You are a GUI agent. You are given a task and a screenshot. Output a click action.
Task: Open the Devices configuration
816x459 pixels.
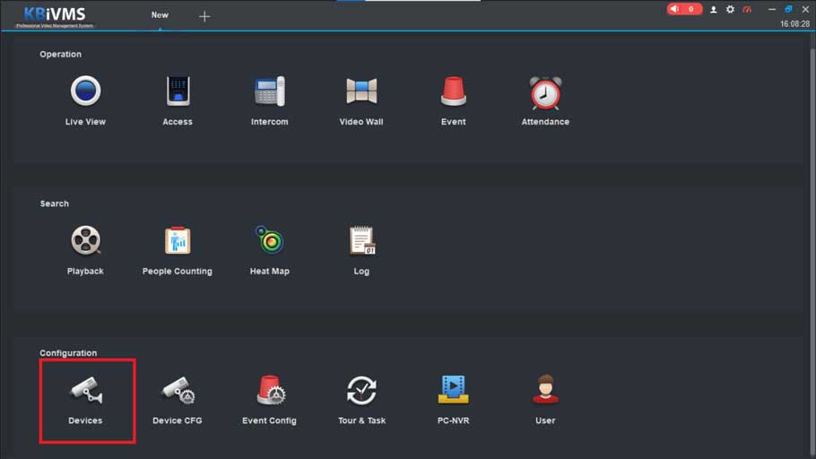click(x=86, y=392)
